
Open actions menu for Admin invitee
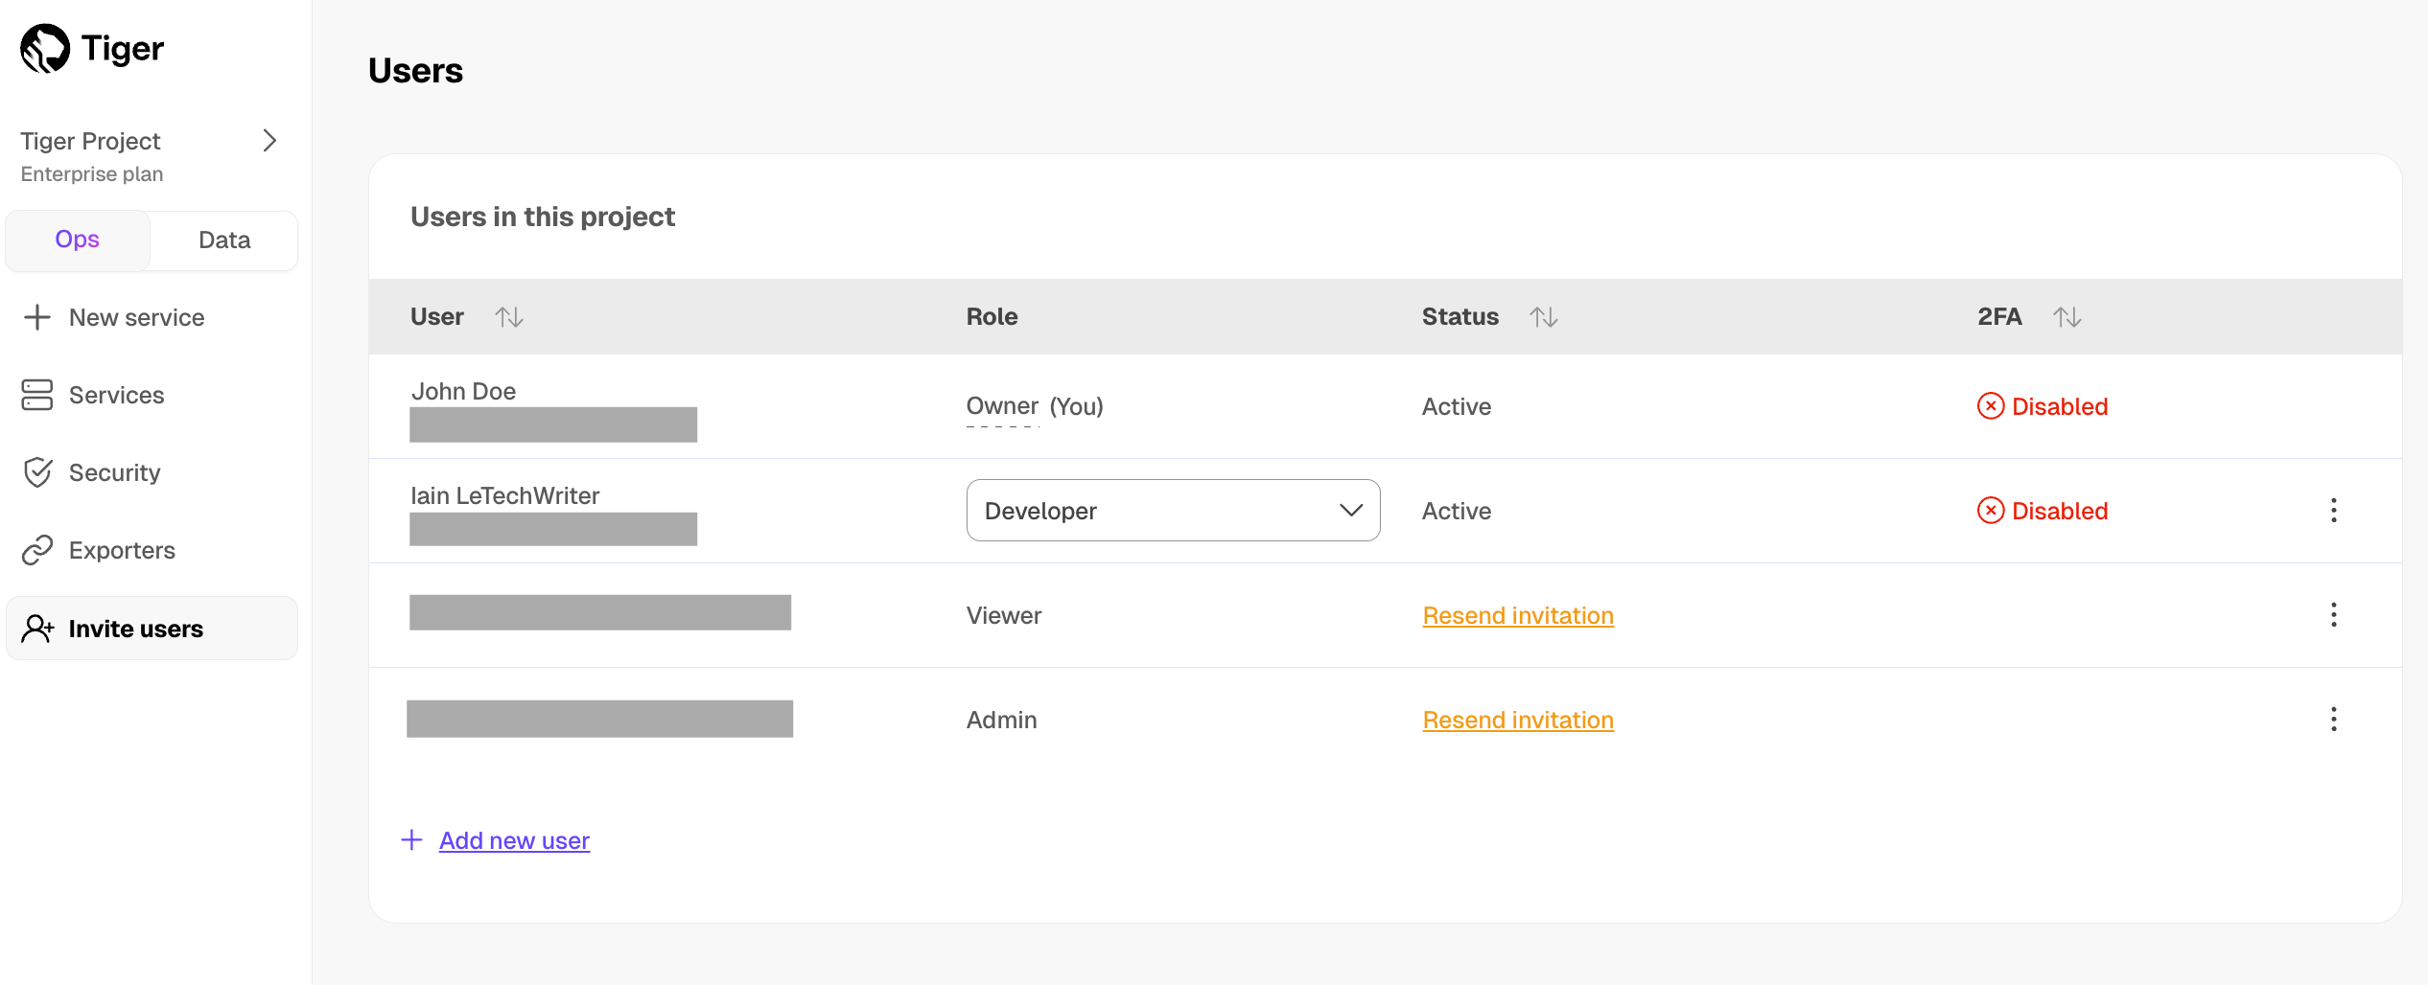pos(2333,720)
